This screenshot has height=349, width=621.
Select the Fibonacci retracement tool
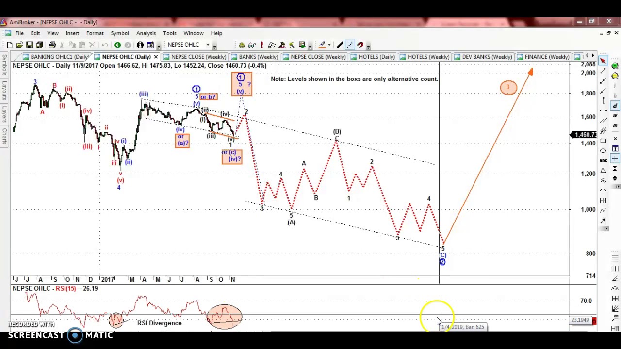[x=615, y=258]
